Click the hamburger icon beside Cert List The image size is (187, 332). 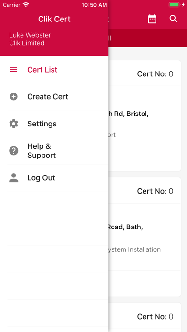tap(14, 70)
